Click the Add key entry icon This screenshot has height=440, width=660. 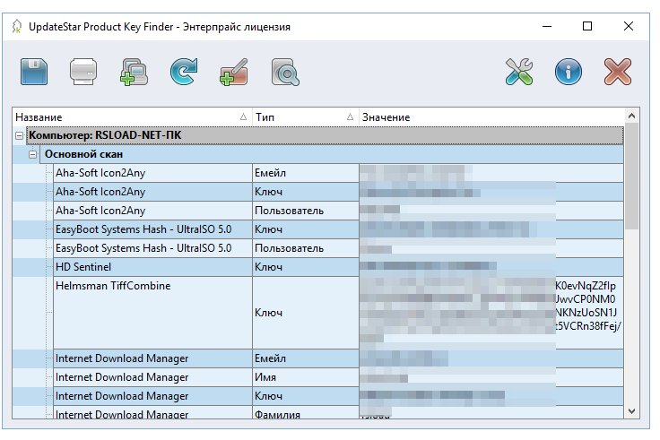[x=234, y=72]
